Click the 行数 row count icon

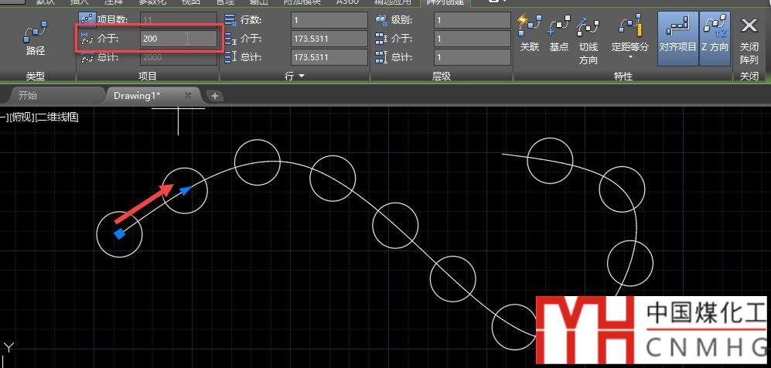click(x=230, y=19)
